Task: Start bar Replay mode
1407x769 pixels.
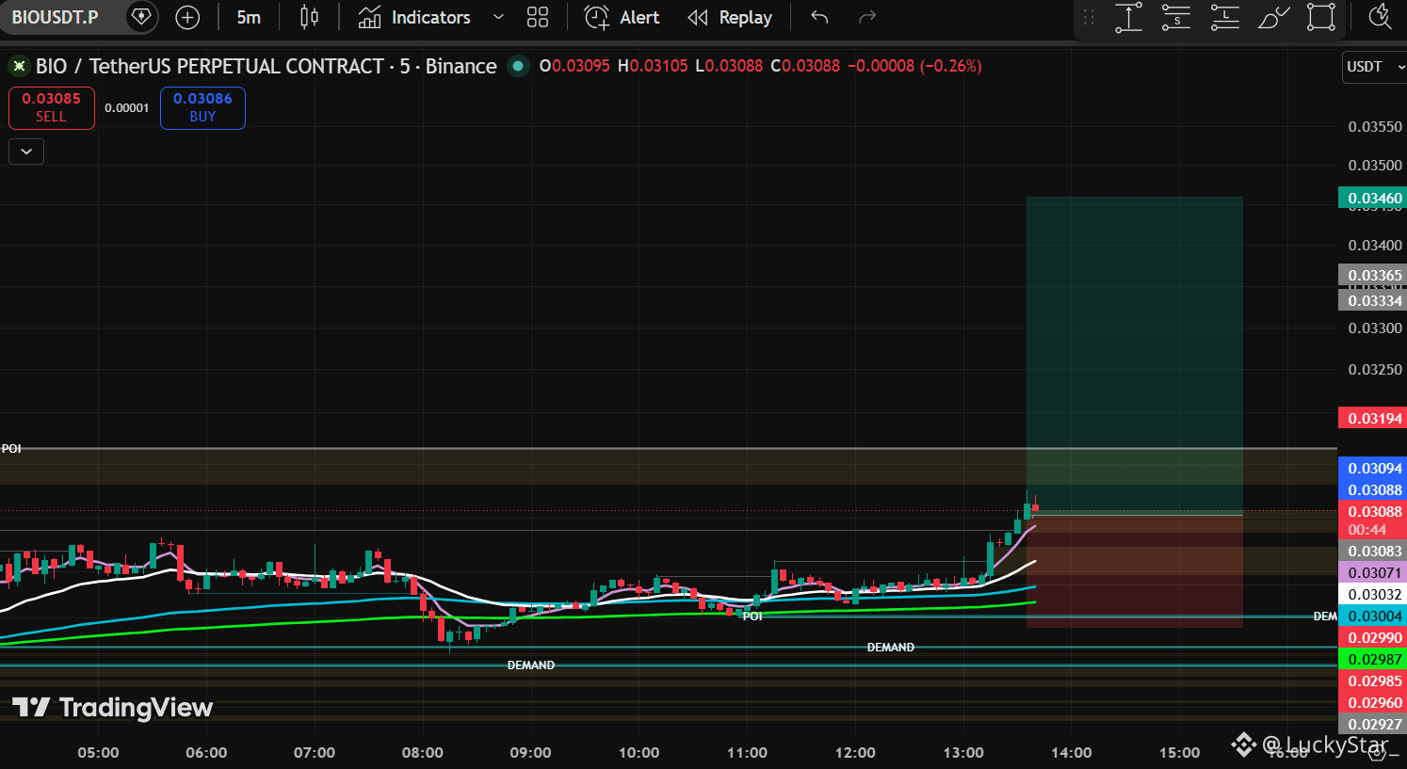Action: pos(730,17)
